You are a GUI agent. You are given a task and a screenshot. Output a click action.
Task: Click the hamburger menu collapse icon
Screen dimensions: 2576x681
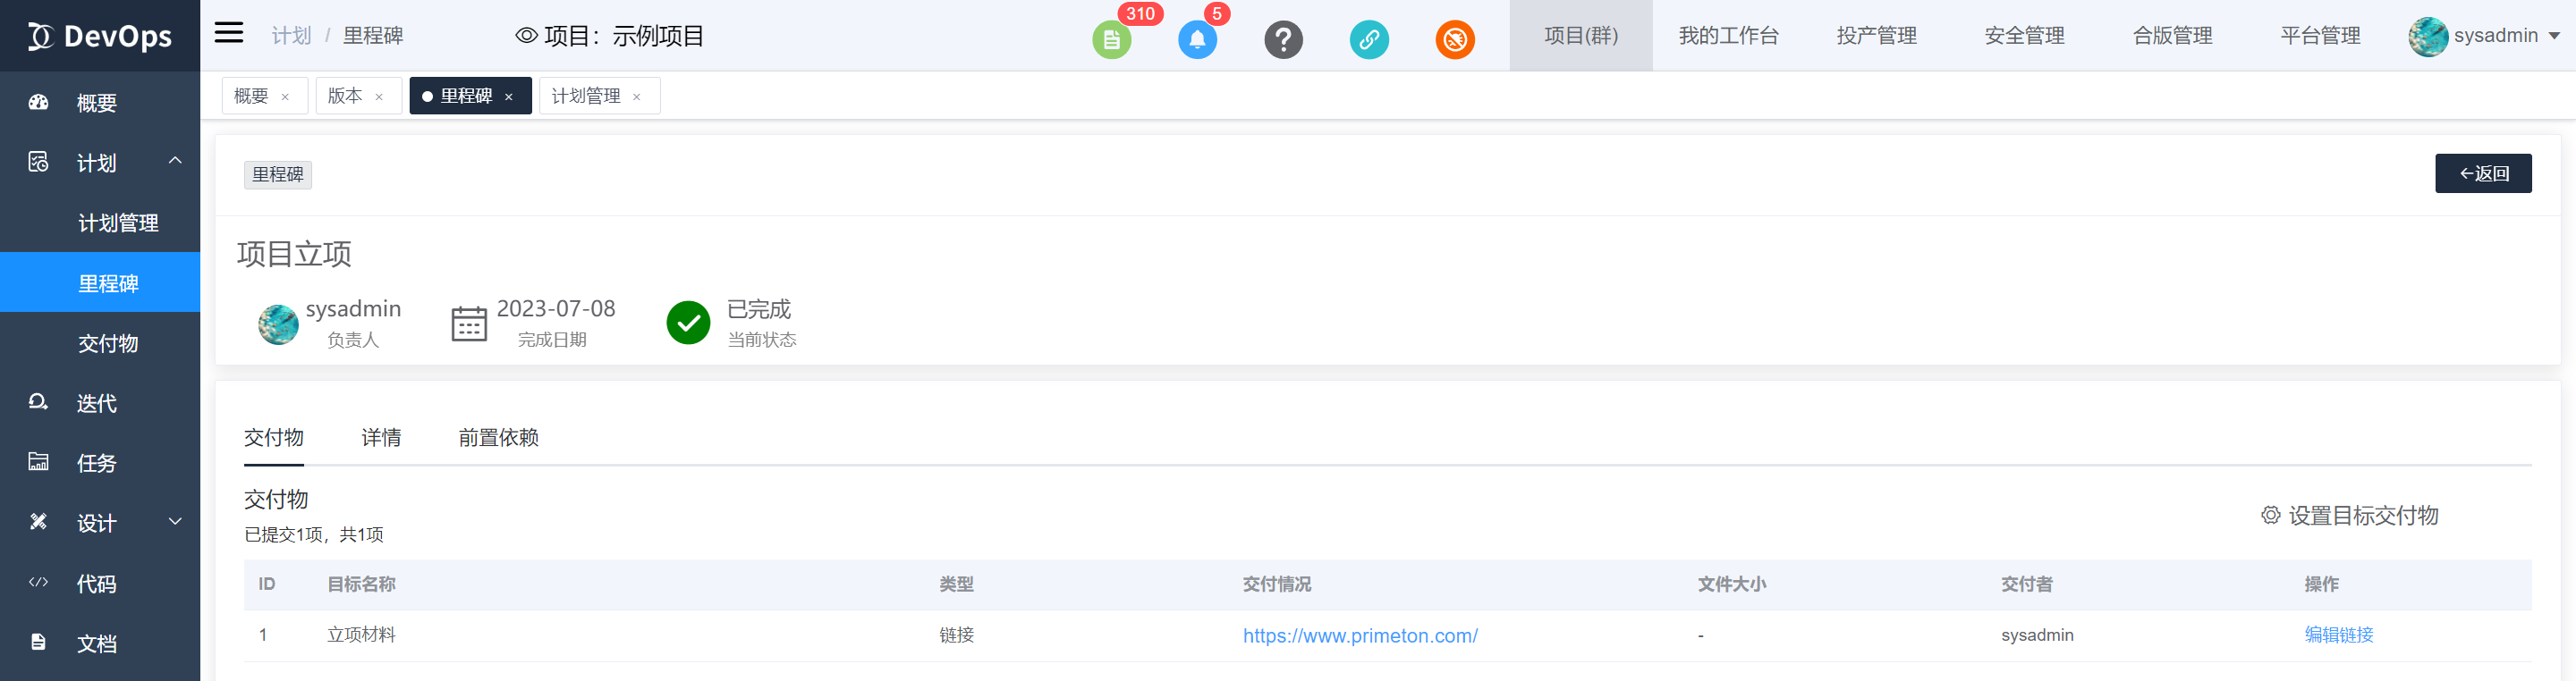(229, 34)
